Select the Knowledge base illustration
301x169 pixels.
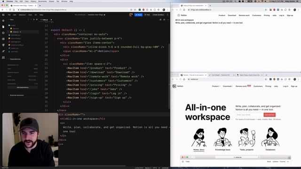pyautogui.click(x=222, y=139)
